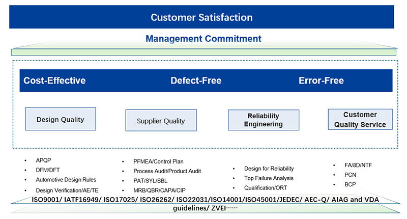Select the DFM/DFT bullet item
This screenshot has height=219, width=407.
point(48,170)
